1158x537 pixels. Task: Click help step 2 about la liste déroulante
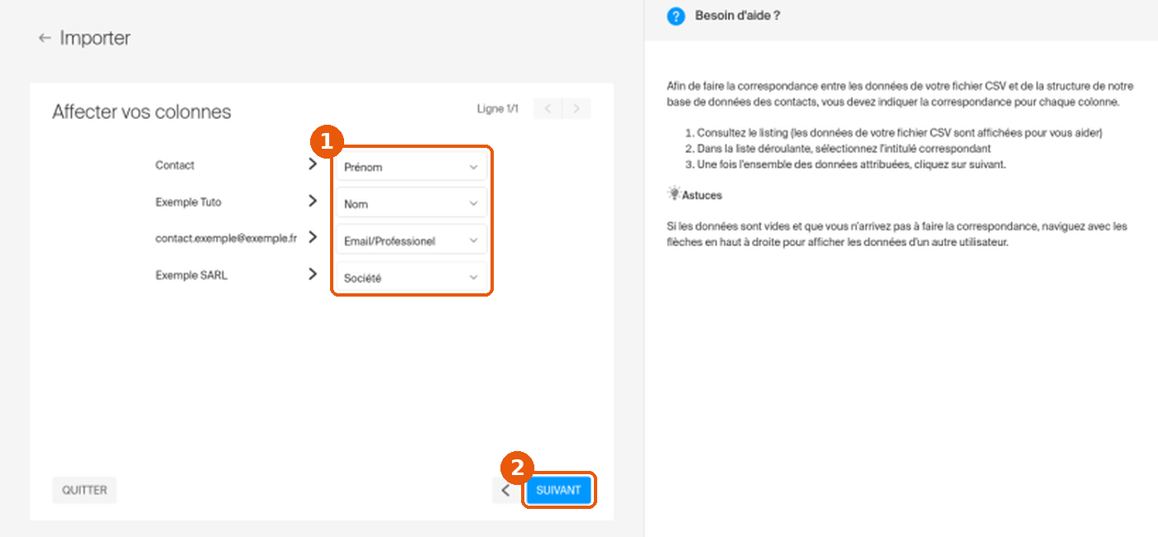(x=844, y=149)
